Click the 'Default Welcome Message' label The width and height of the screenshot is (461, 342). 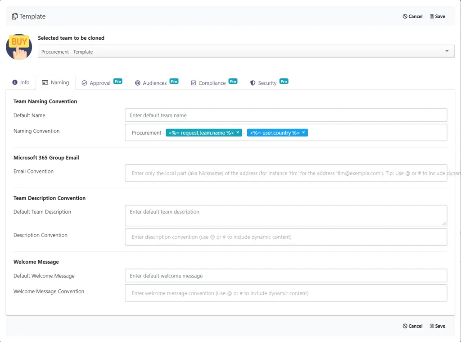point(44,276)
